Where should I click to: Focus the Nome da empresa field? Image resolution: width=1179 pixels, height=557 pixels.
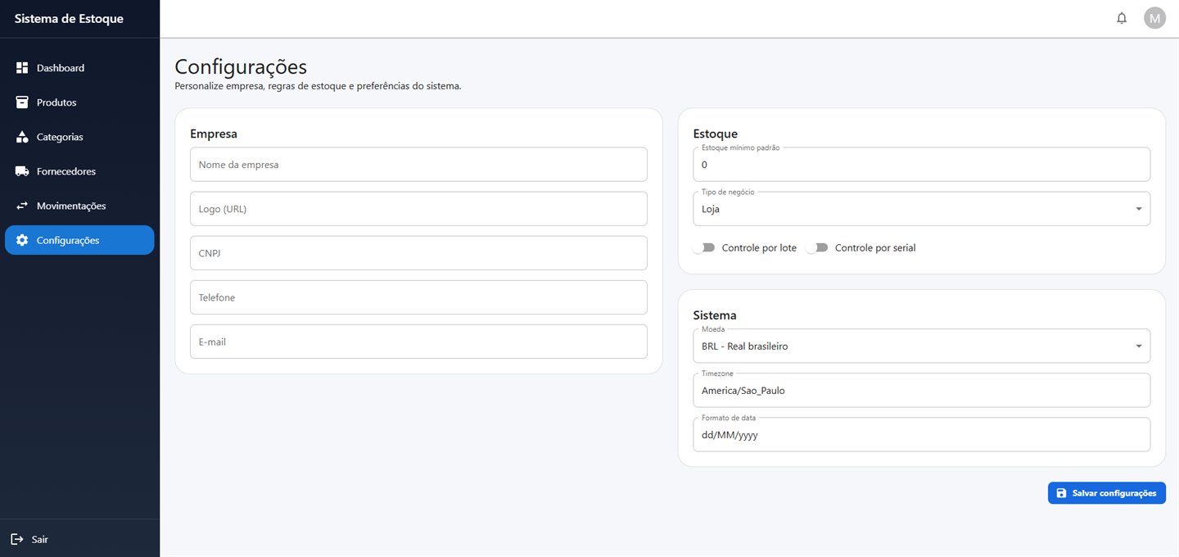click(x=418, y=165)
